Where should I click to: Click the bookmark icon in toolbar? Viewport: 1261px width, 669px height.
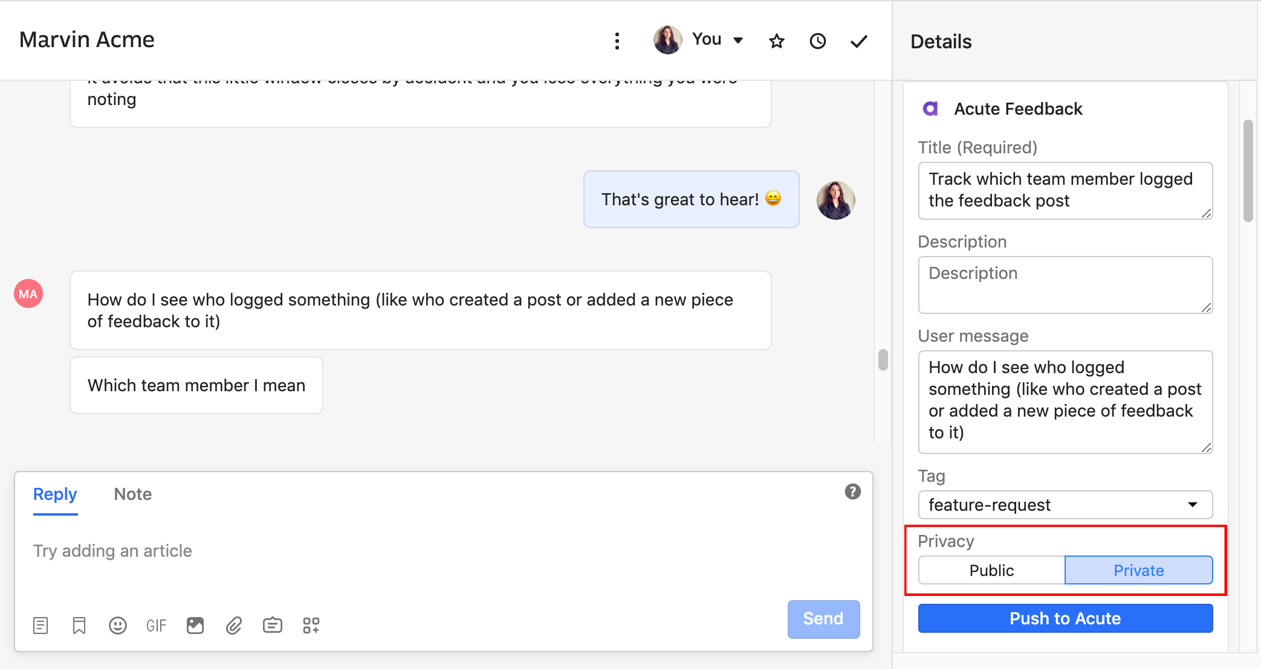pyautogui.click(x=77, y=623)
